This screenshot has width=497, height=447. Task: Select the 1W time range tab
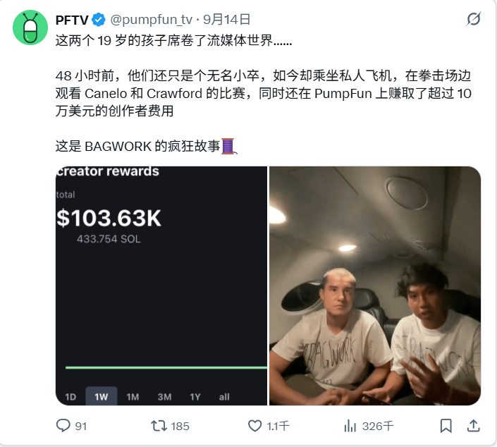pyautogui.click(x=101, y=396)
